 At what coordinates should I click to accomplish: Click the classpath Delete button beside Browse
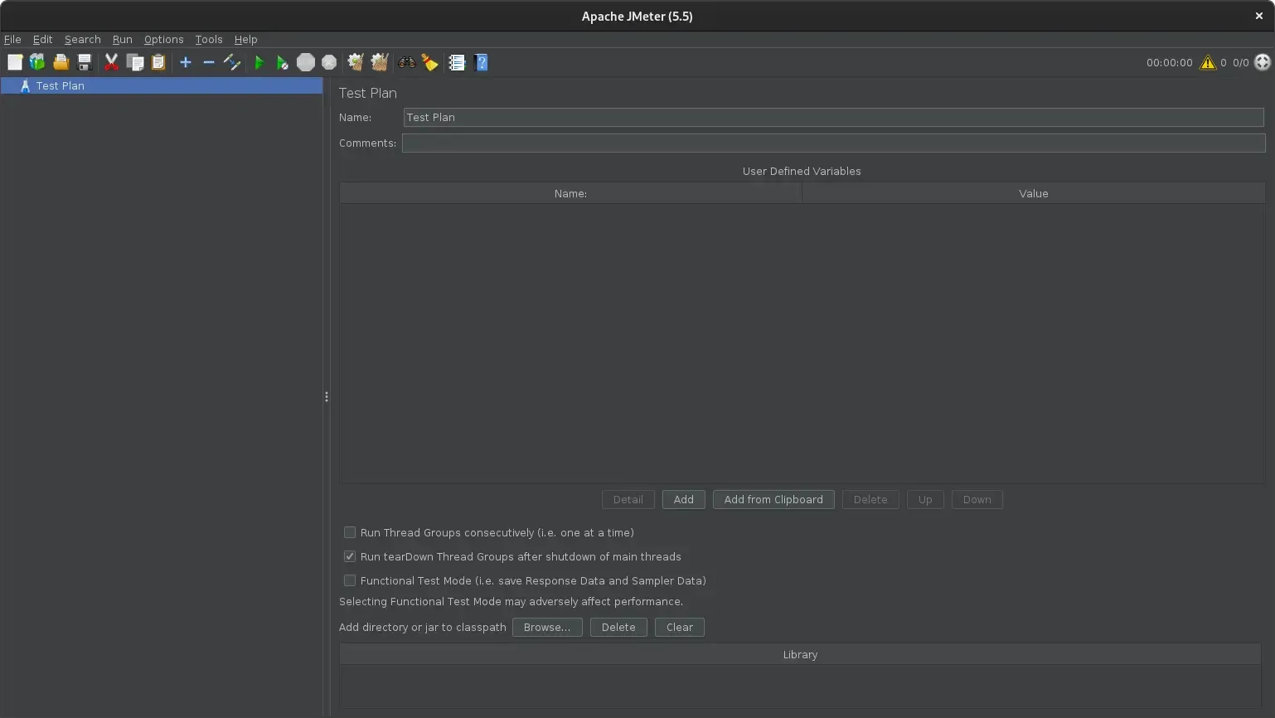pyautogui.click(x=618, y=627)
